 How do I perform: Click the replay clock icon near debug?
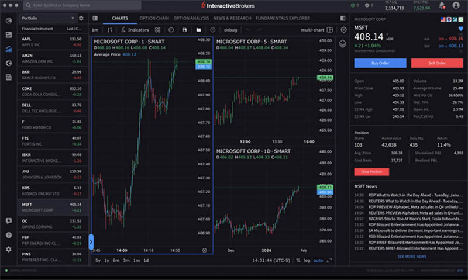coord(212,30)
